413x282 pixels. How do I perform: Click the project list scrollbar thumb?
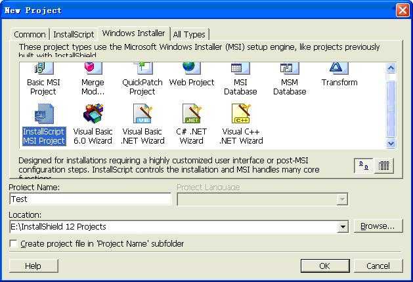point(391,109)
